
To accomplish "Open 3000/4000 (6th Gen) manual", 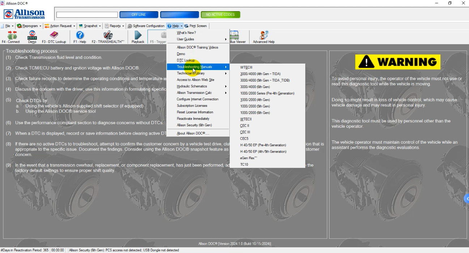I will tap(268, 87).
